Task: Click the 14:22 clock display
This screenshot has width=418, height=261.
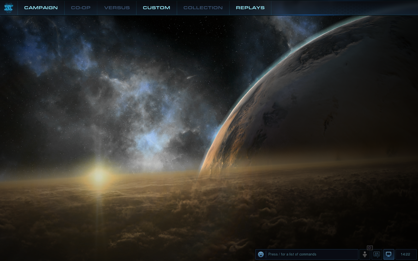Action: 406,254
